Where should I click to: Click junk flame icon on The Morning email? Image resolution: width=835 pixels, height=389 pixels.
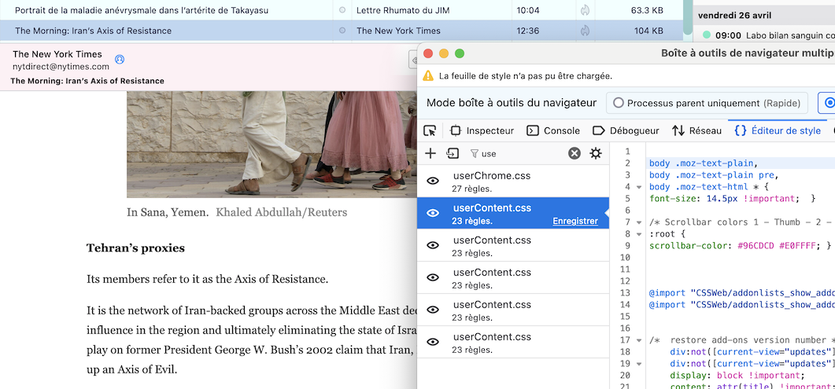tap(585, 31)
